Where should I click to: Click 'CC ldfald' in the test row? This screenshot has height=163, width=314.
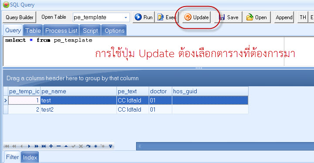[x=133, y=100]
